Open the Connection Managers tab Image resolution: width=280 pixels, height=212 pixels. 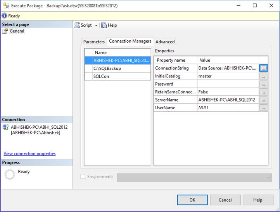coord(130,41)
